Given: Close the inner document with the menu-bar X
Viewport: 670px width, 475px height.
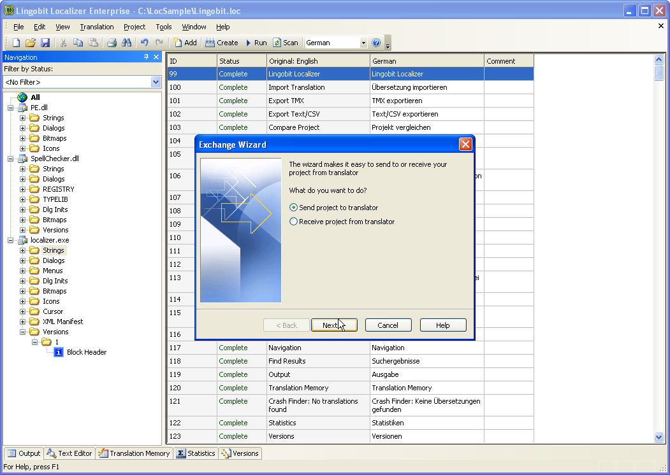Looking at the screenshot, I should (660, 26).
